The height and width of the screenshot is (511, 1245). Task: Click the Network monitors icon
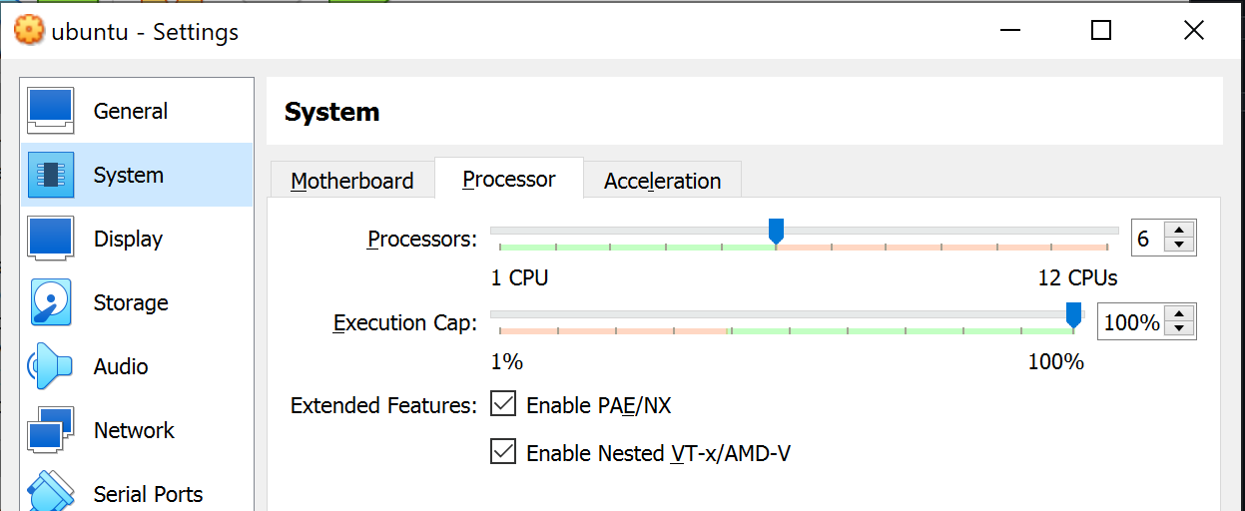point(50,430)
